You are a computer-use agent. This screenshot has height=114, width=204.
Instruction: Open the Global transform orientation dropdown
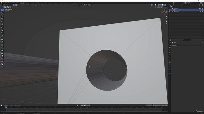(77, 5)
